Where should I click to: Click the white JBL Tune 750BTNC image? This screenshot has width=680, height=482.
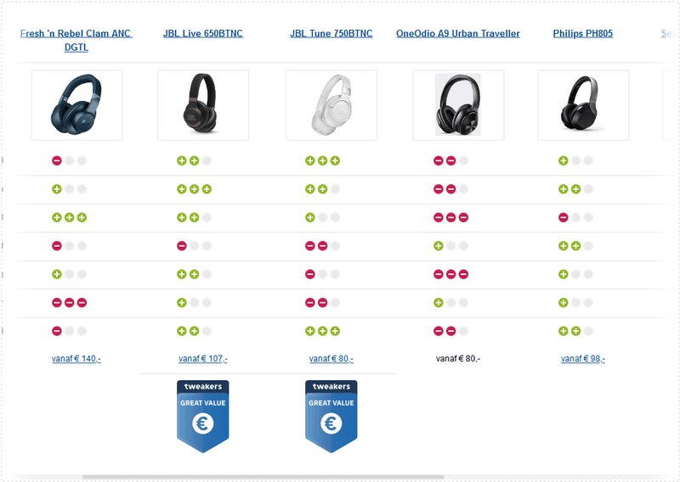331,105
